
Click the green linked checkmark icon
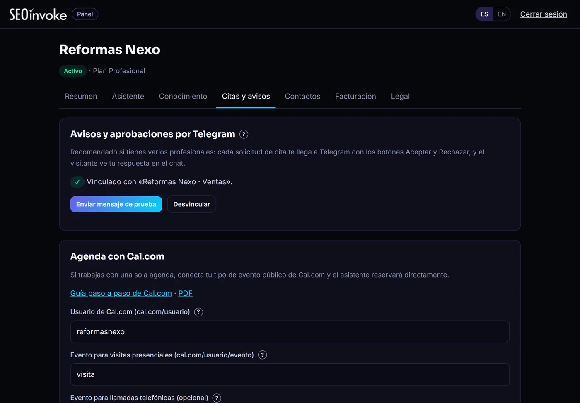[x=77, y=182]
